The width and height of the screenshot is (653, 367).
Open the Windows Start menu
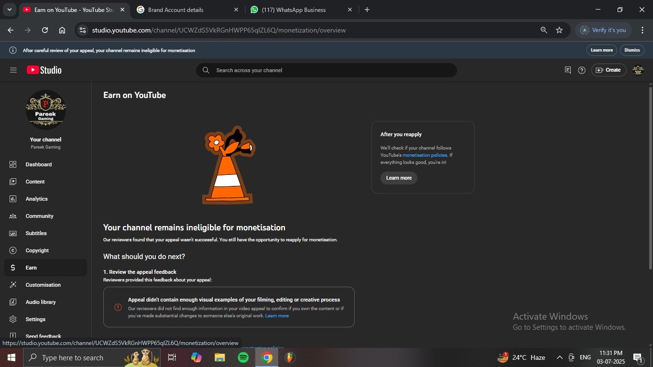click(11, 357)
